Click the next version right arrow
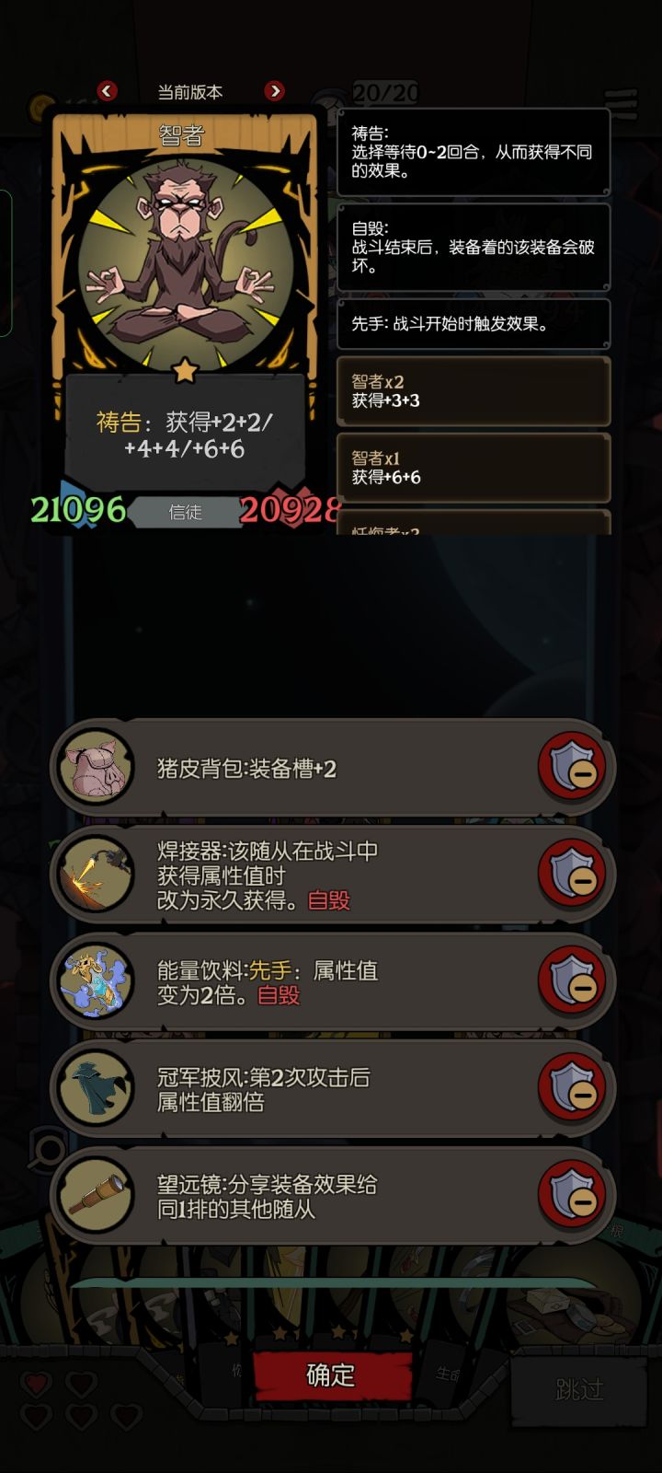Viewport: 662px width, 1473px height. pyautogui.click(x=274, y=91)
